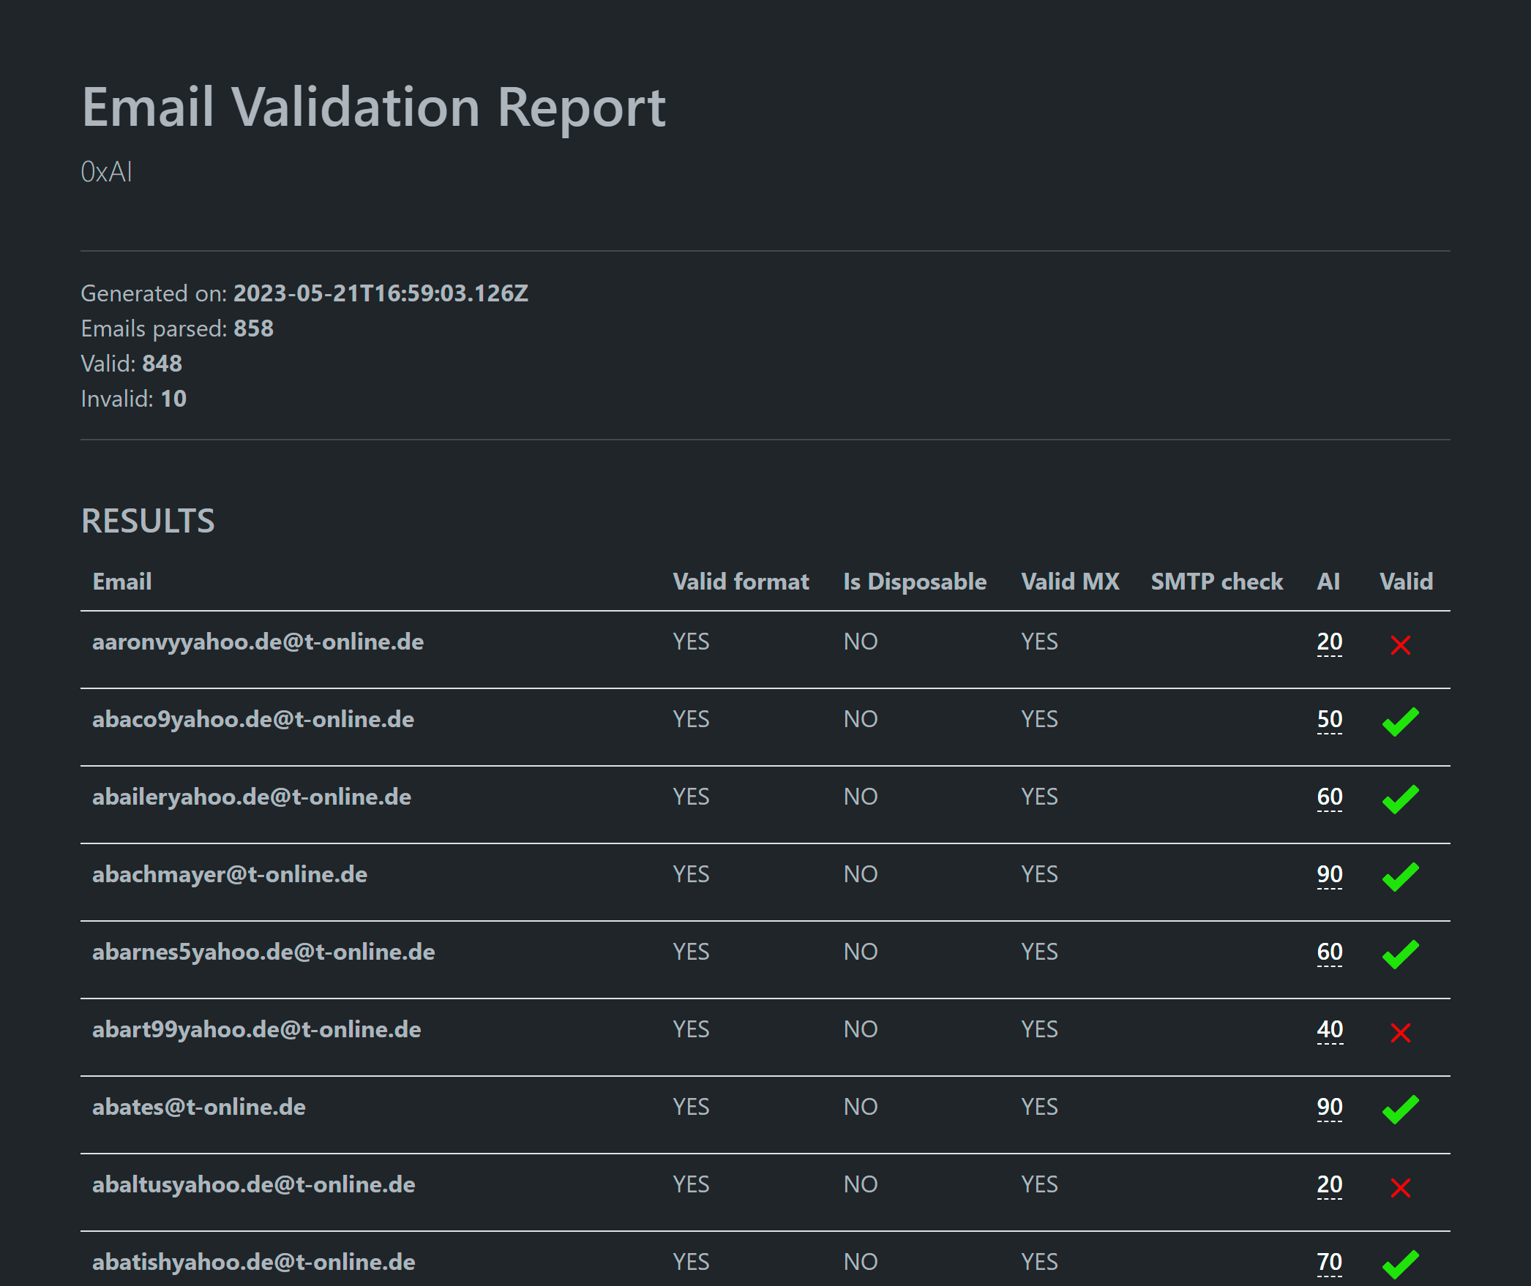Click AI score 50 for abaco9yahoo.de

tap(1329, 719)
